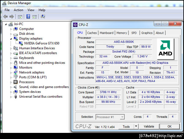Expand the Network adapters node arrow
The image size is (184, 139).
pyautogui.click(x=11, y=73)
